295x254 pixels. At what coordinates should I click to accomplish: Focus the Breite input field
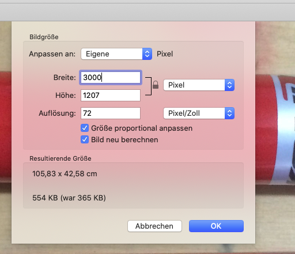(111, 77)
